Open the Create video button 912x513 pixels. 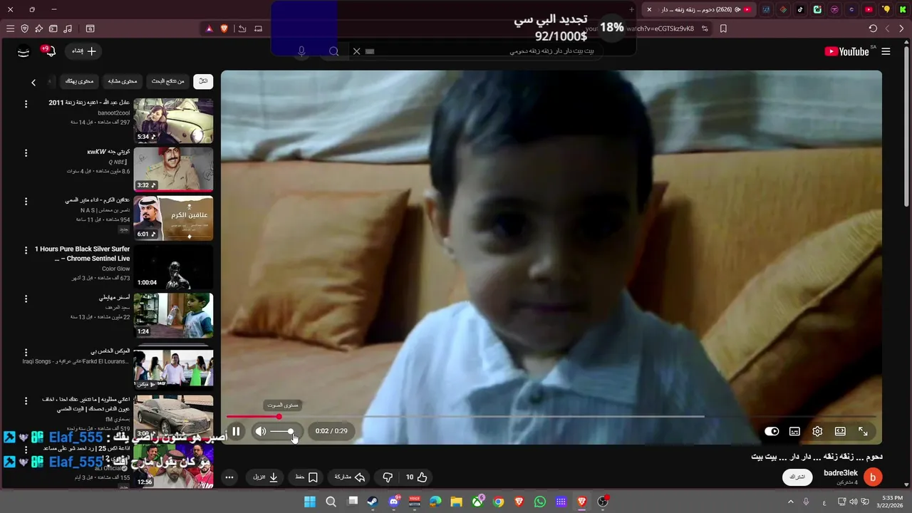(x=83, y=51)
